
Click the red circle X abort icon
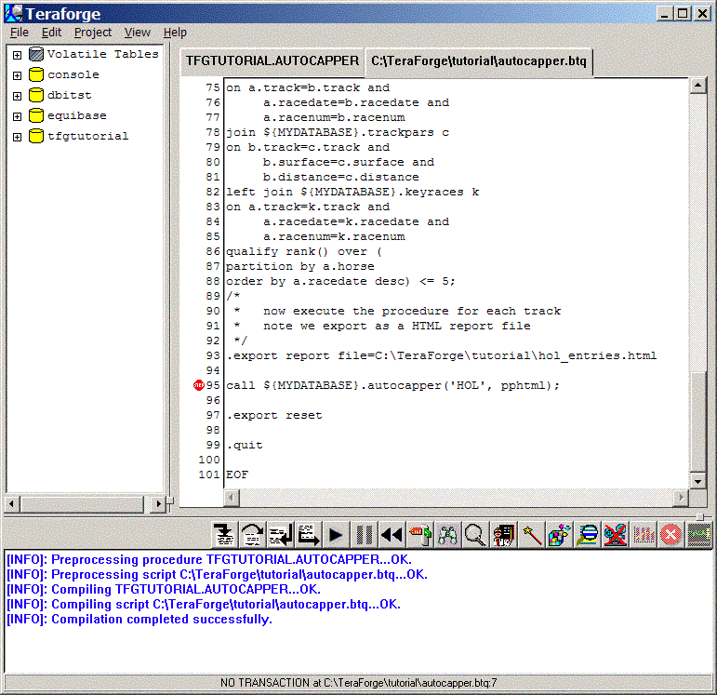[671, 534]
